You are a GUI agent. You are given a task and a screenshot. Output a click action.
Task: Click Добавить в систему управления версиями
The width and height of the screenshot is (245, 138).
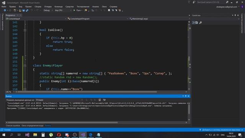click(221, 130)
